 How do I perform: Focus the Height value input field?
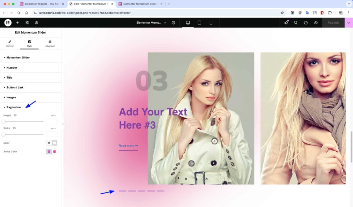tap(51, 121)
